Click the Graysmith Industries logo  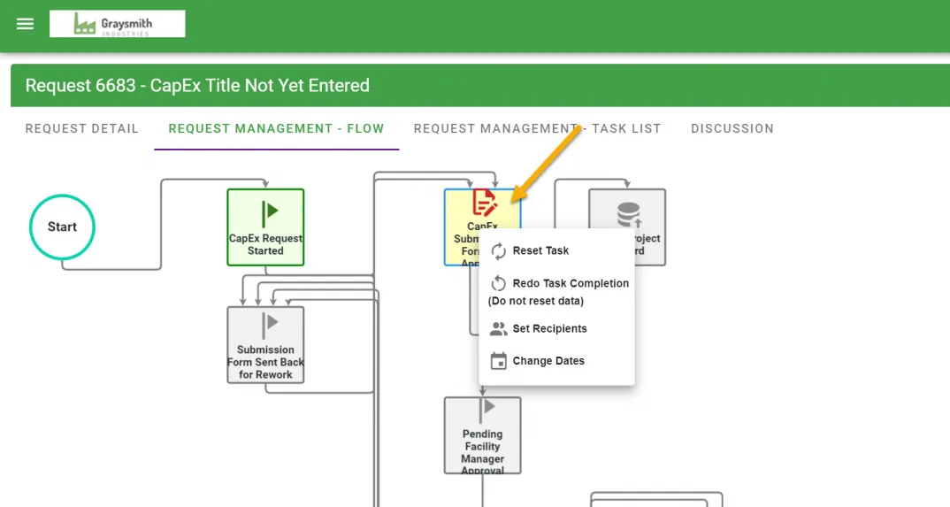[118, 24]
